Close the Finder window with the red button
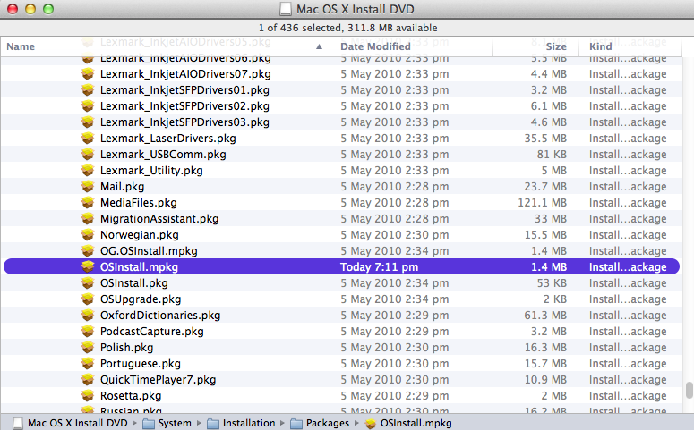The width and height of the screenshot is (694, 430). click(x=13, y=9)
